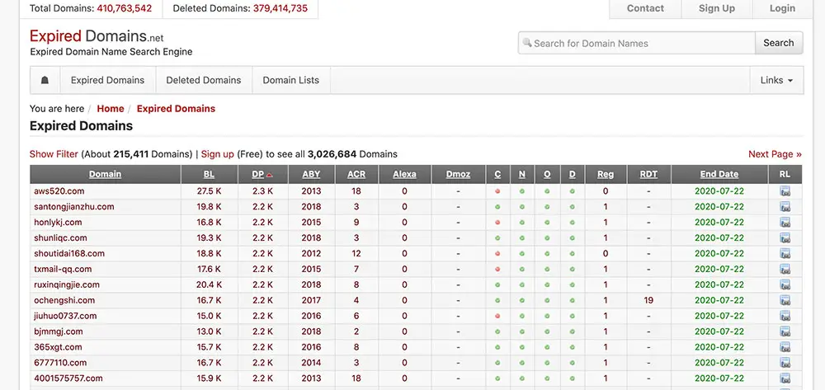Sort table by End Date column
This screenshot has width=825, height=390.
point(719,175)
